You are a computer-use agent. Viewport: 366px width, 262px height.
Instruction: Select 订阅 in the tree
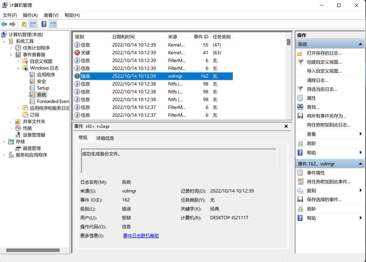click(34, 115)
